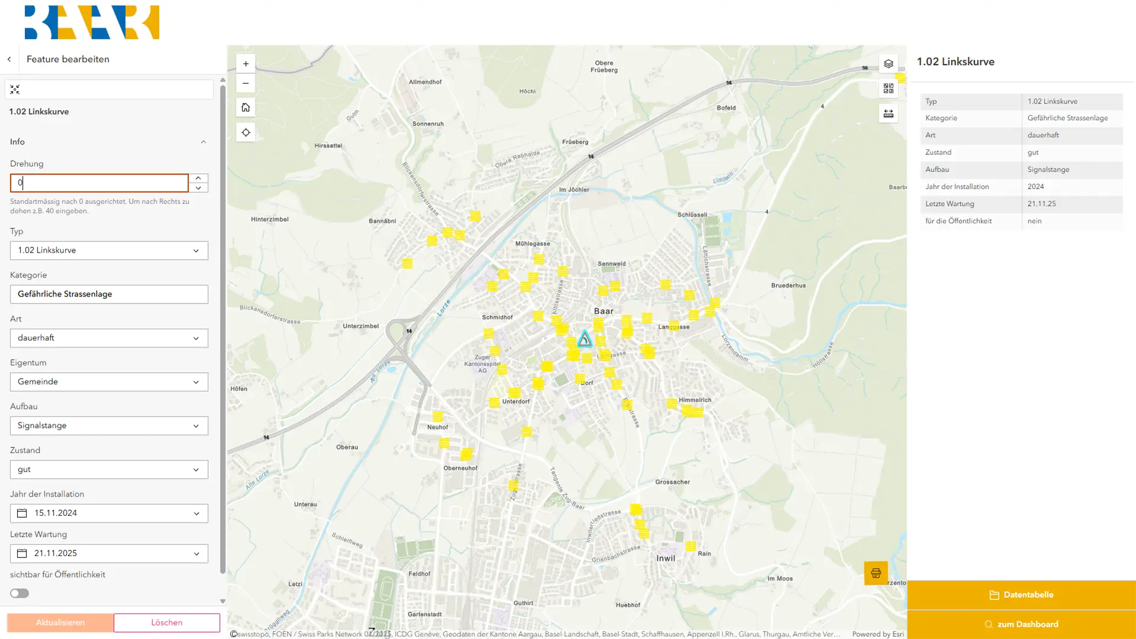Click the Löschen button

166,622
